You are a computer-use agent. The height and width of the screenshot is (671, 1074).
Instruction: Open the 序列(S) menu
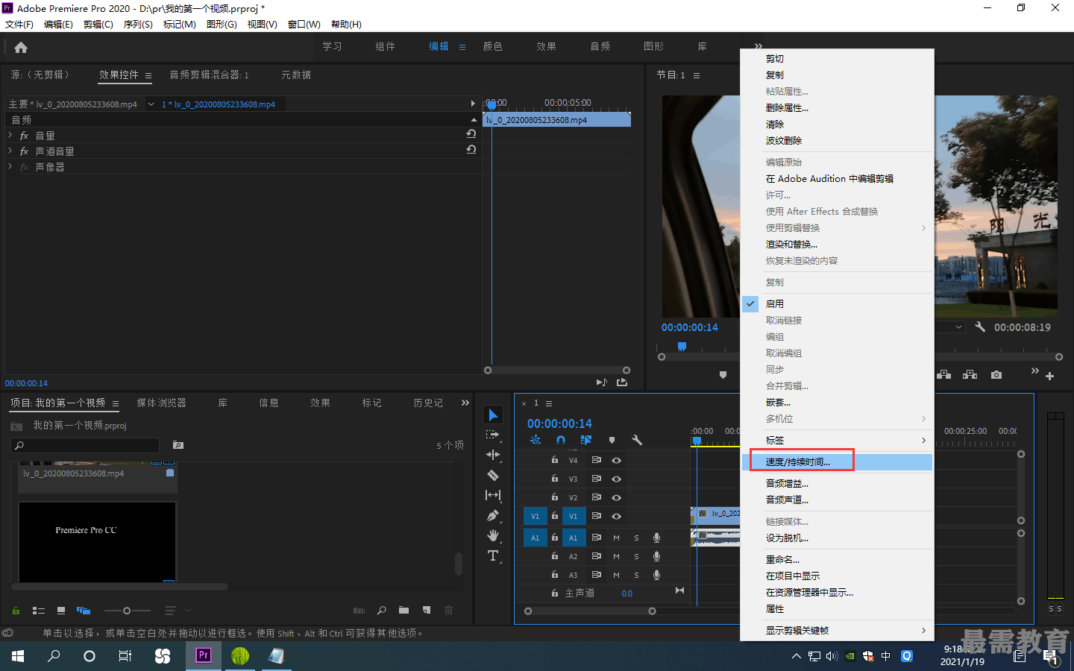(x=138, y=25)
